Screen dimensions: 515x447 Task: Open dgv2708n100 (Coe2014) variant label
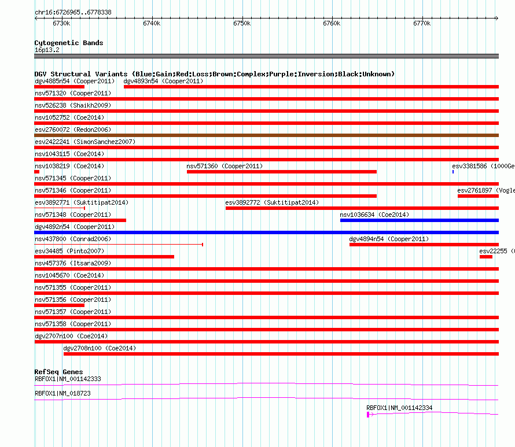coord(100,348)
